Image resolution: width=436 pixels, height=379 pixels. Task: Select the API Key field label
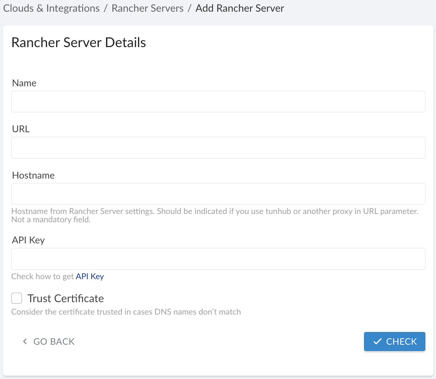28,240
